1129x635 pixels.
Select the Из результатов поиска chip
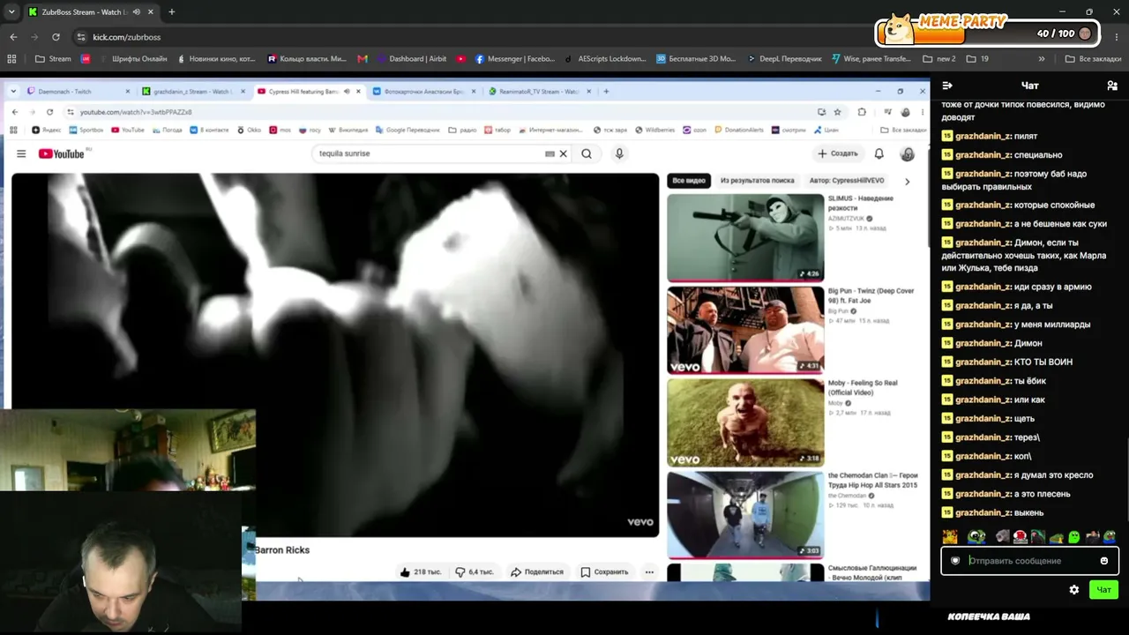[757, 181]
